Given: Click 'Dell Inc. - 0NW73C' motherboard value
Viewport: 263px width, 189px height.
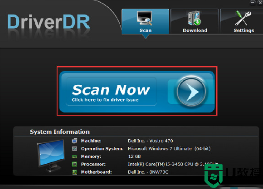Looking at the screenshot, I should (148, 172).
